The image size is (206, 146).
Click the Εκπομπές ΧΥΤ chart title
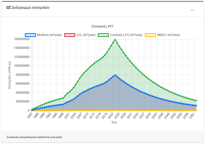103,26
